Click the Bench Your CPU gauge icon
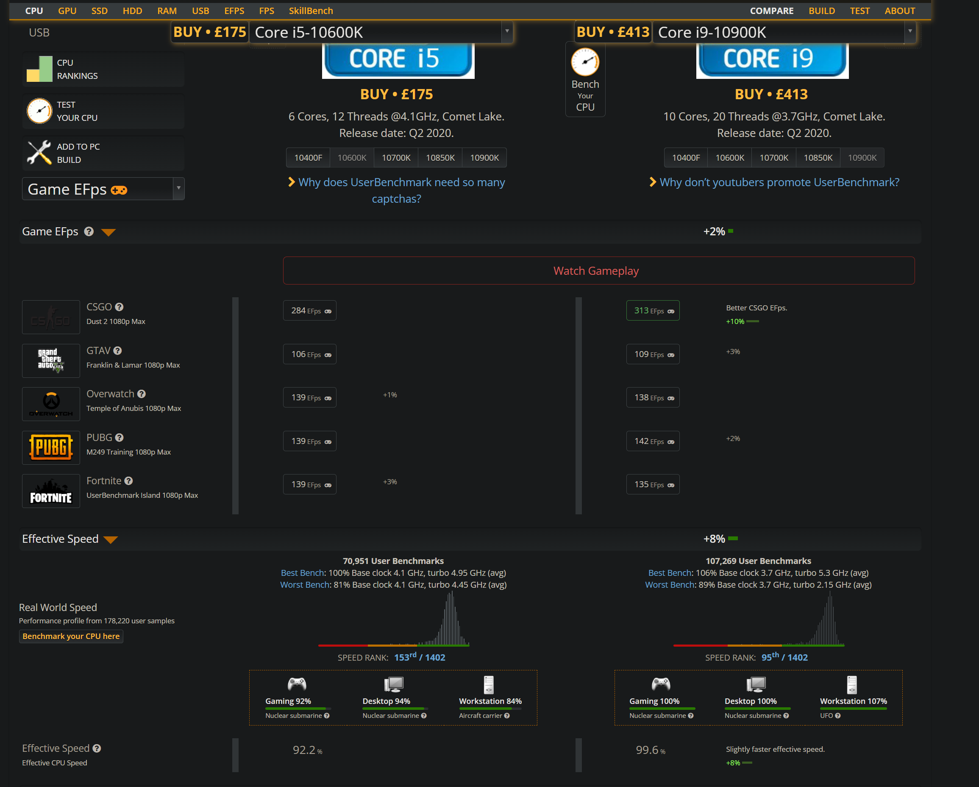979x787 pixels. pos(585,62)
